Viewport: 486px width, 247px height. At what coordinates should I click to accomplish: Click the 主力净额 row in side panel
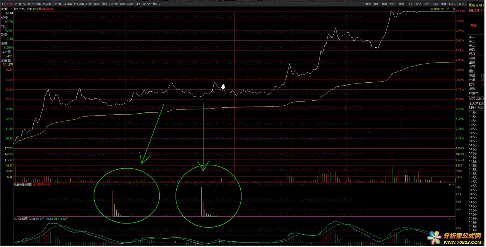pyautogui.click(x=476, y=104)
